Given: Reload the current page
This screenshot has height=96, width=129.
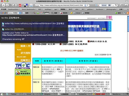Looking at the screenshot, I should click(x=14, y=5).
